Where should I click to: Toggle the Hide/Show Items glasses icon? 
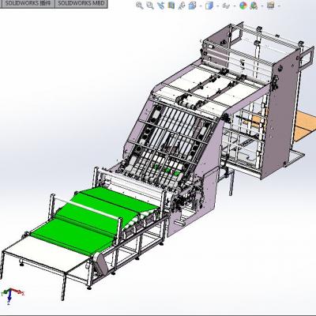point(226,6)
